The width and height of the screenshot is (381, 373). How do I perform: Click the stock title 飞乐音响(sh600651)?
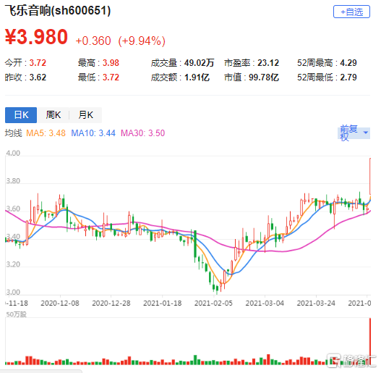click(58, 11)
